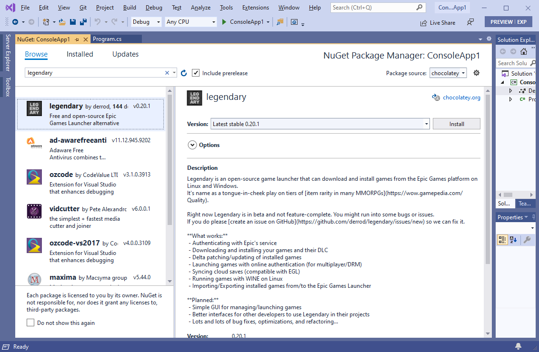Open the Project menu
539x352 pixels.
click(x=105, y=8)
